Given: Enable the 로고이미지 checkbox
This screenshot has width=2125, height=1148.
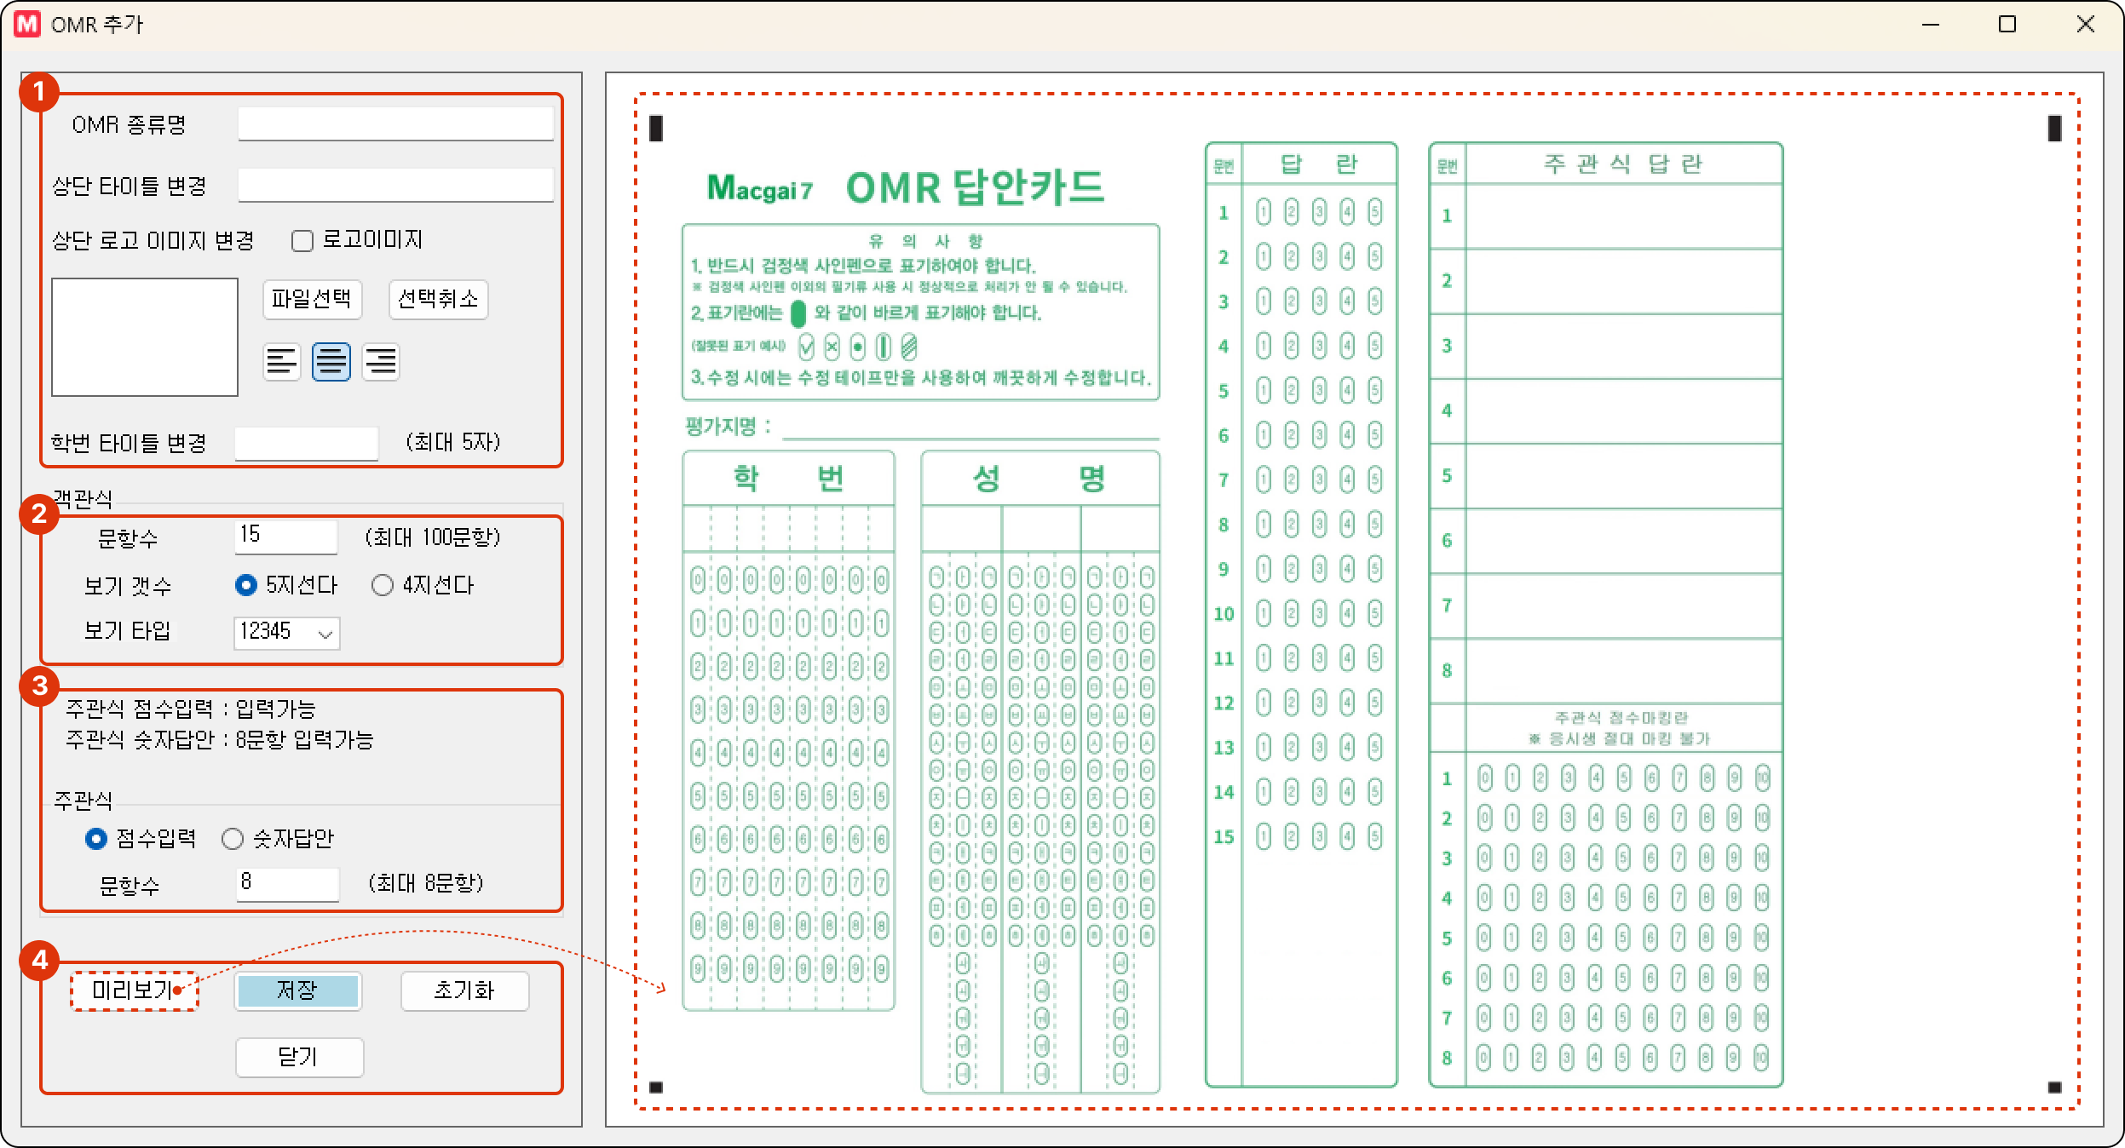Looking at the screenshot, I should [x=302, y=241].
